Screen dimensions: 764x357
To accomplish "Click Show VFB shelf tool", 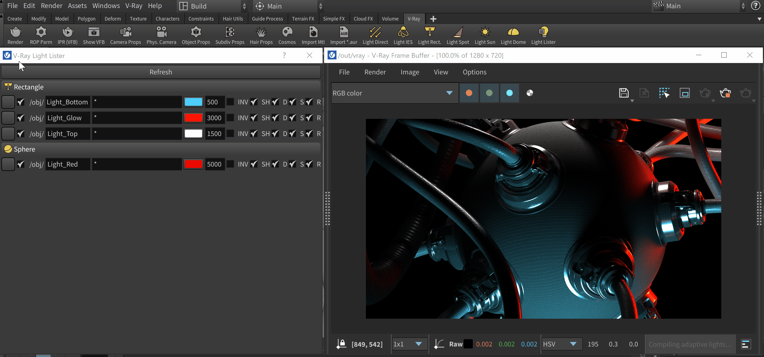I will (x=94, y=35).
